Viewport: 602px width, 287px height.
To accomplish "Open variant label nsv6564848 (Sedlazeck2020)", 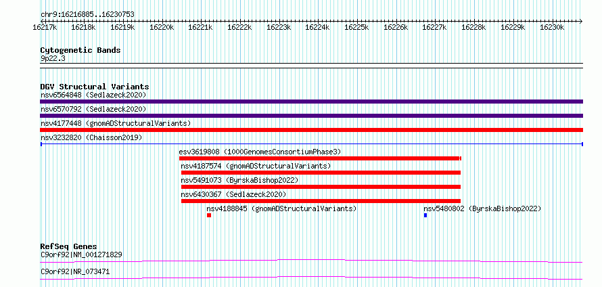I will coord(93,95).
